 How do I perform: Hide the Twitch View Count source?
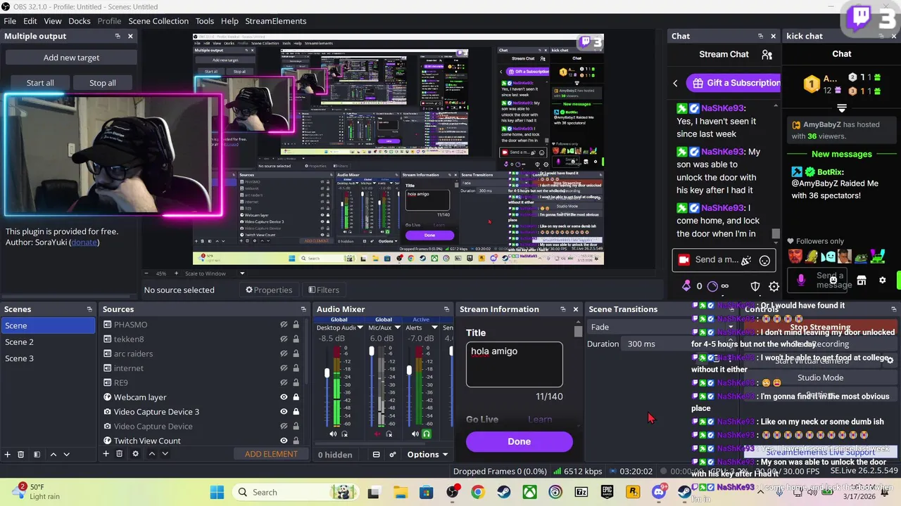point(284,441)
